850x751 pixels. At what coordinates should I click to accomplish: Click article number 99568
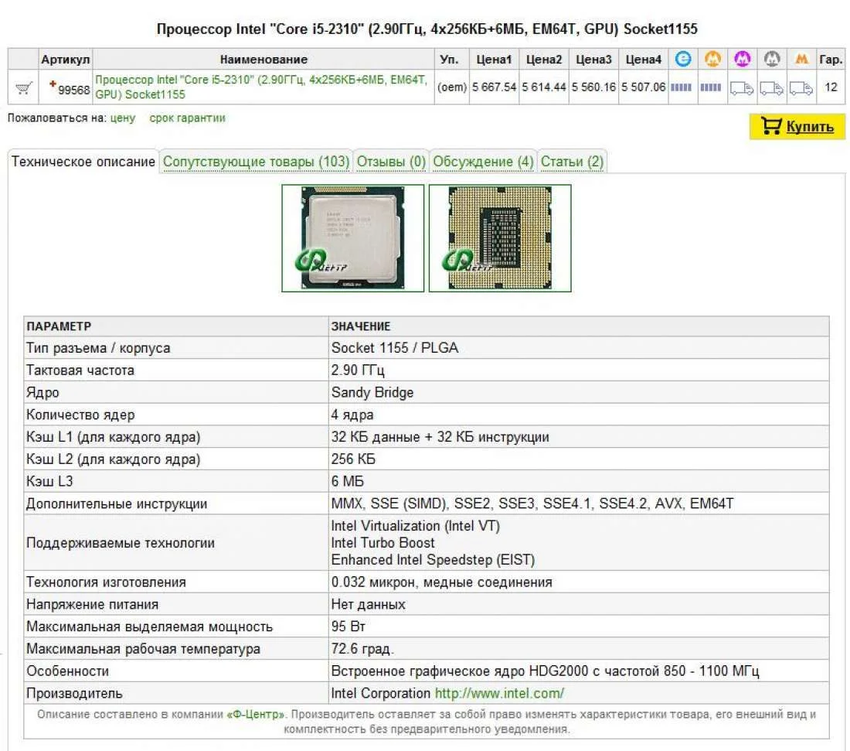(73, 90)
